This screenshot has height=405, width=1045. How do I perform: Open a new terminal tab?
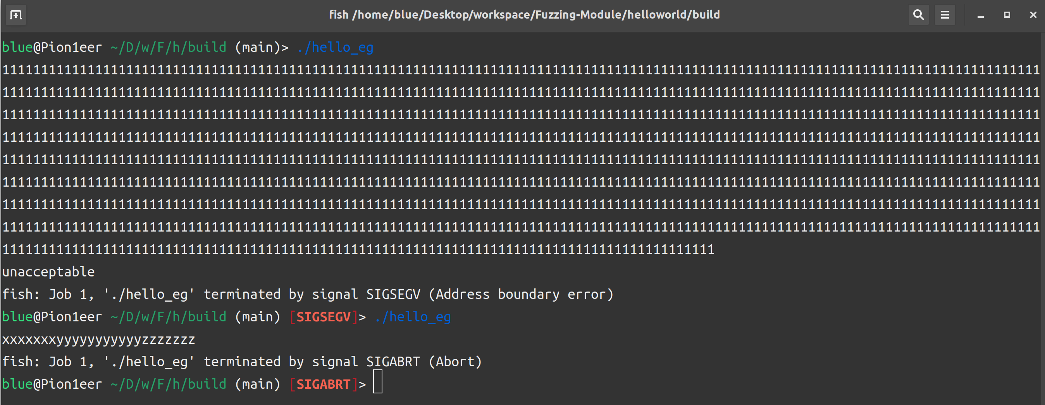16,15
